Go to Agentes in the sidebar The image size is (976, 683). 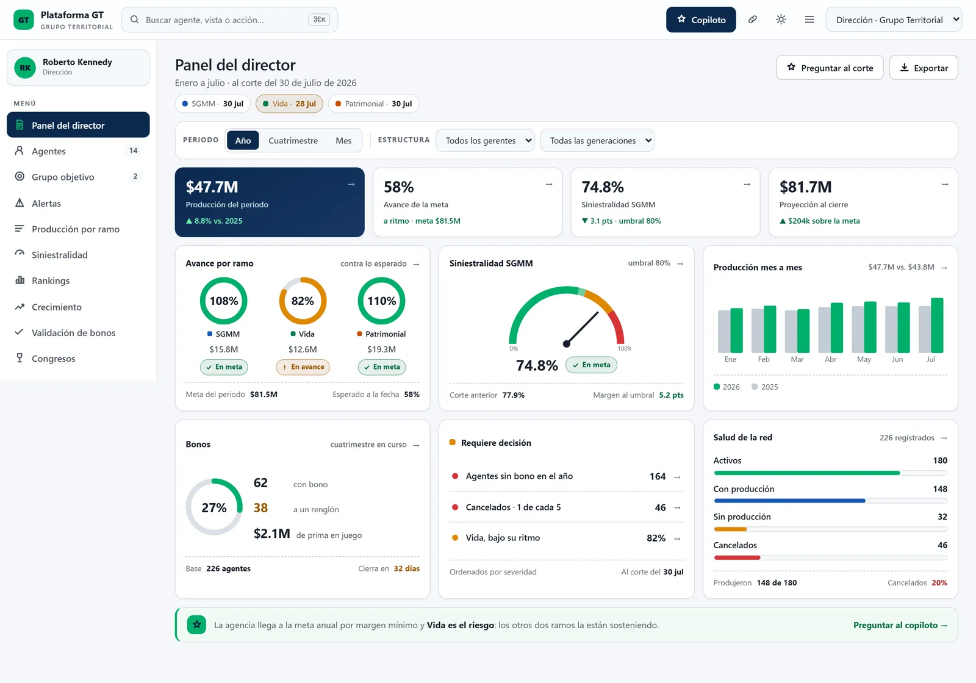[78, 151]
